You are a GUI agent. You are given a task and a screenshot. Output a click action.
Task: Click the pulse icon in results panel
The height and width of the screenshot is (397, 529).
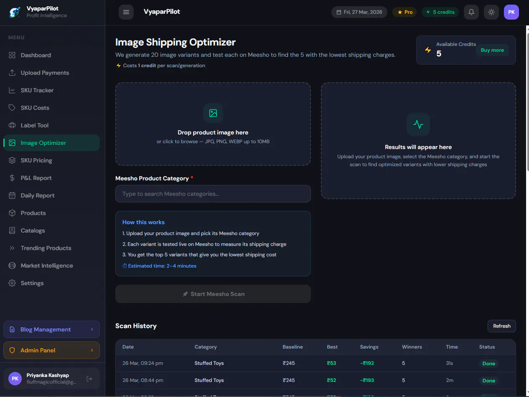click(x=418, y=124)
